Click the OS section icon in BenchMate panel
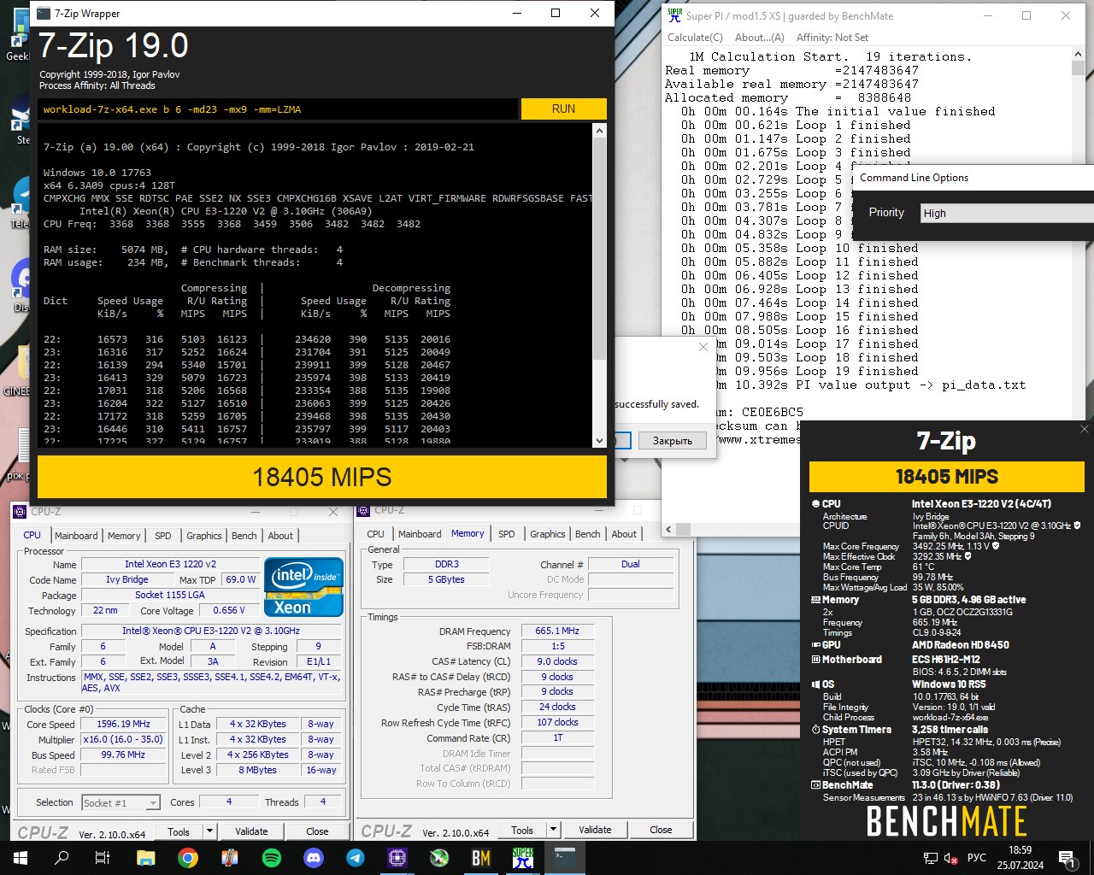 (815, 684)
